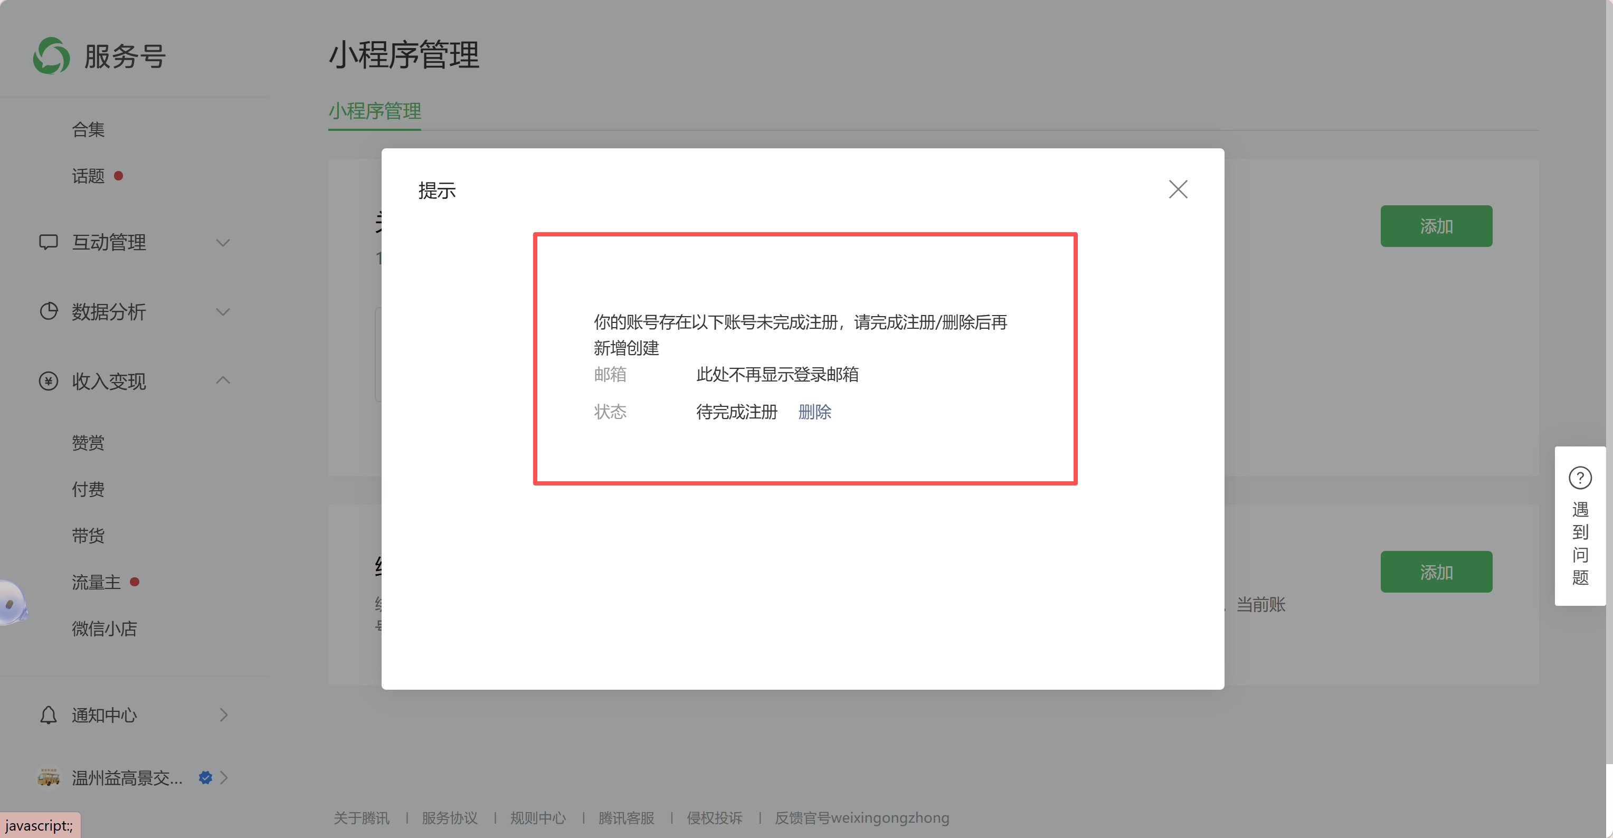Open the 流量主 menu item
This screenshot has height=838, width=1613.
click(96, 582)
